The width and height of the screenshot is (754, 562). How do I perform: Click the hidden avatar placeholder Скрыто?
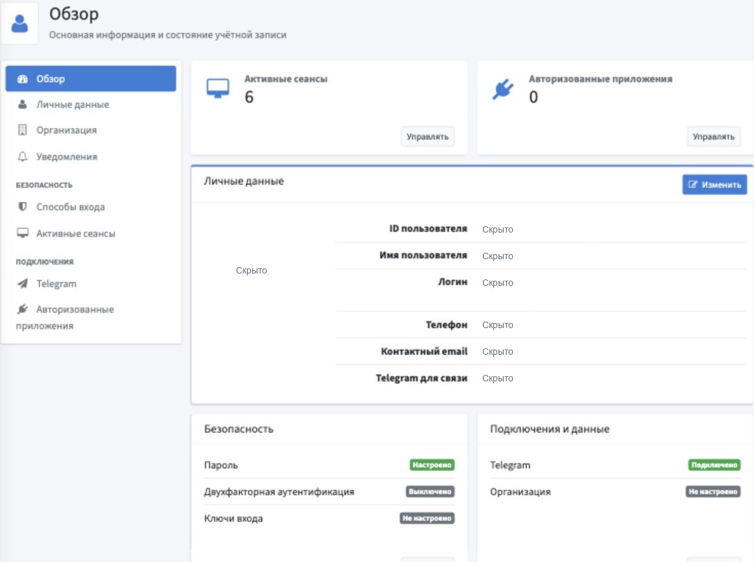252,270
